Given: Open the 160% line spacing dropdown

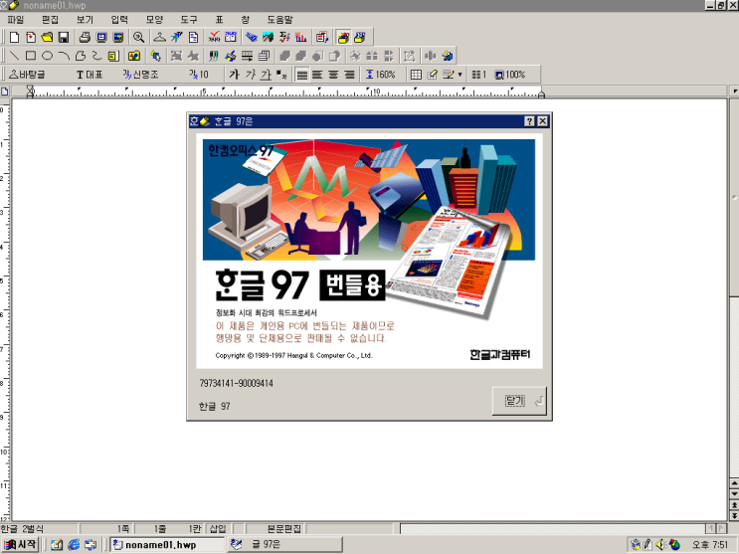Looking at the screenshot, I should tap(381, 75).
